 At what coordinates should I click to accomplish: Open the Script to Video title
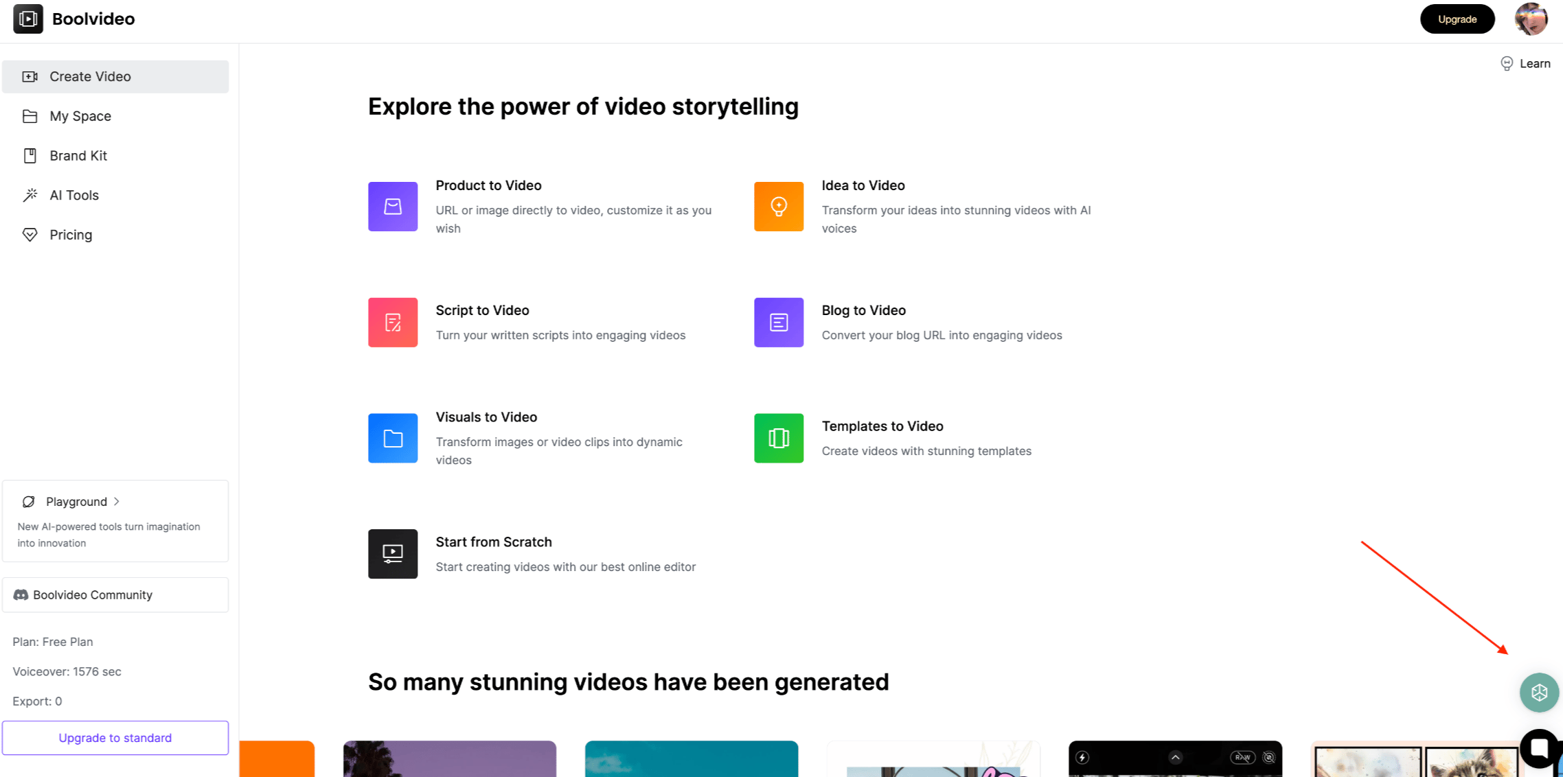click(x=482, y=310)
